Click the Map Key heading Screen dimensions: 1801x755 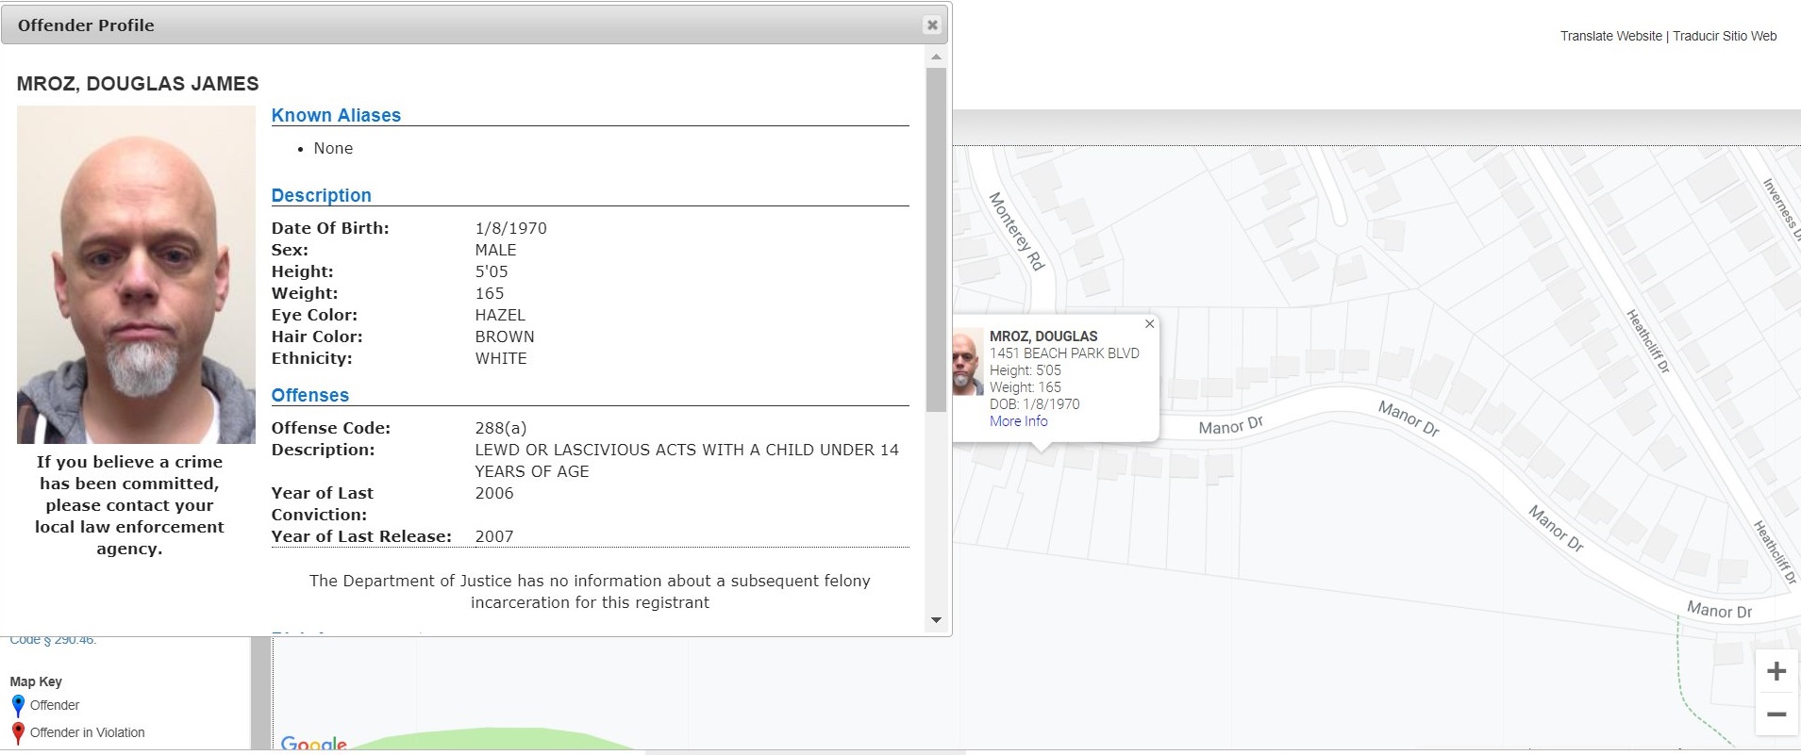click(36, 681)
